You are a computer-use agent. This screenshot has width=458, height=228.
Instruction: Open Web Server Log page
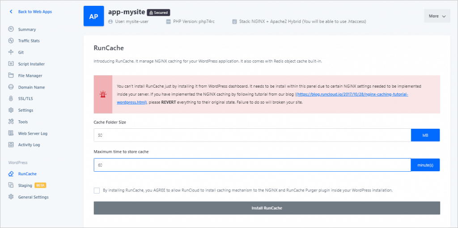(33, 133)
